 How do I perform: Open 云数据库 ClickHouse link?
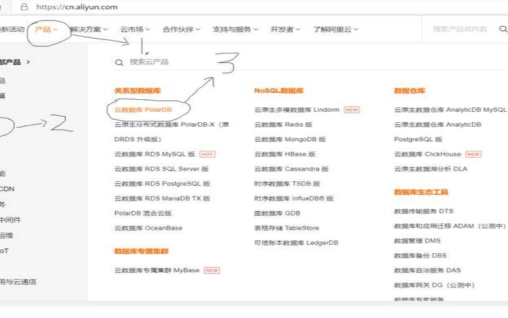tap(427, 154)
